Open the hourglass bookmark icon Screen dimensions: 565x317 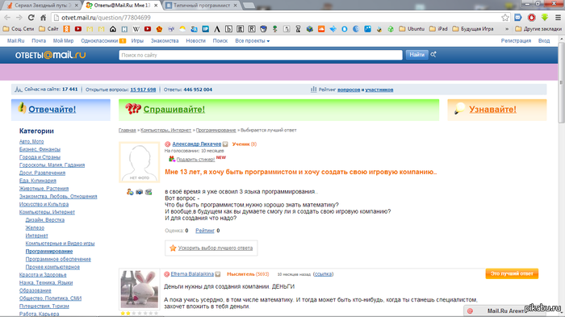pyautogui.click(x=298, y=29)
